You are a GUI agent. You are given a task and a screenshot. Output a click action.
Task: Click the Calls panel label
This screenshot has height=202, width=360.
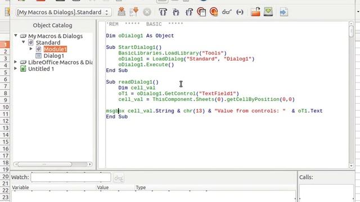pyautogui.click(x=306, y=177)
